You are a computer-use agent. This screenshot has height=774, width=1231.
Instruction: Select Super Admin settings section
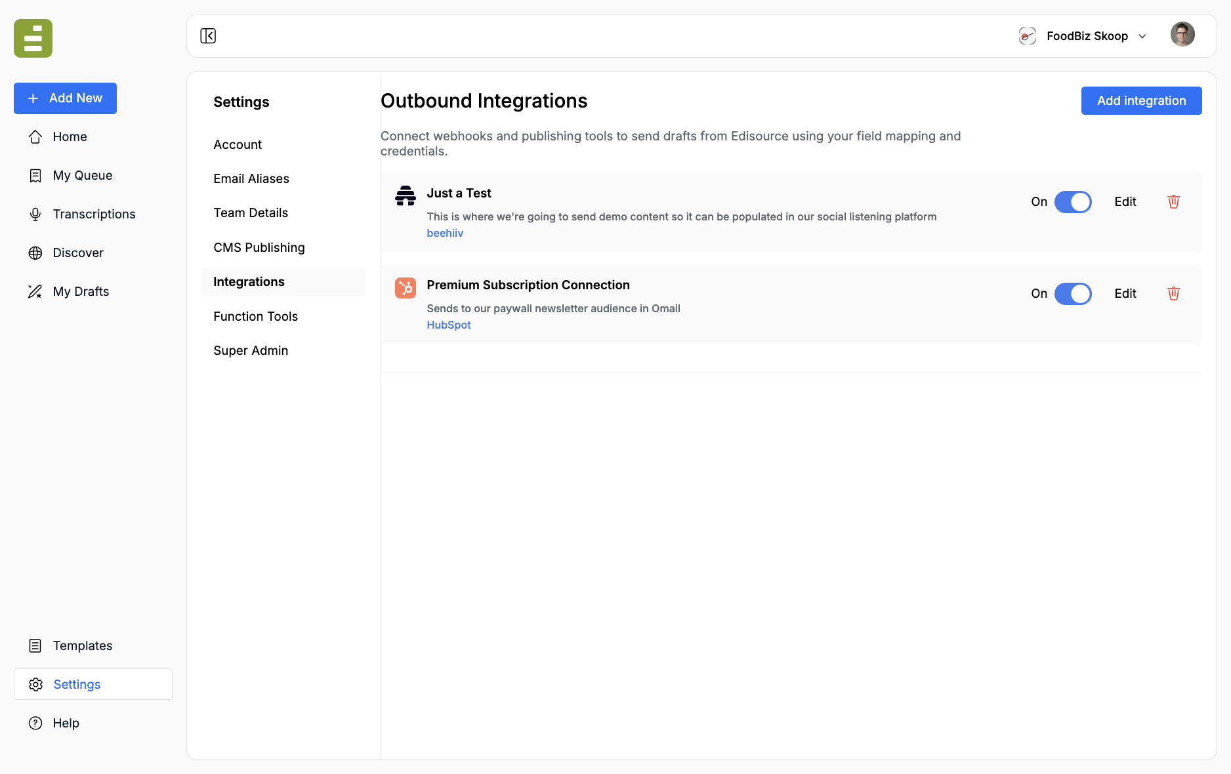tap(283, 350)
